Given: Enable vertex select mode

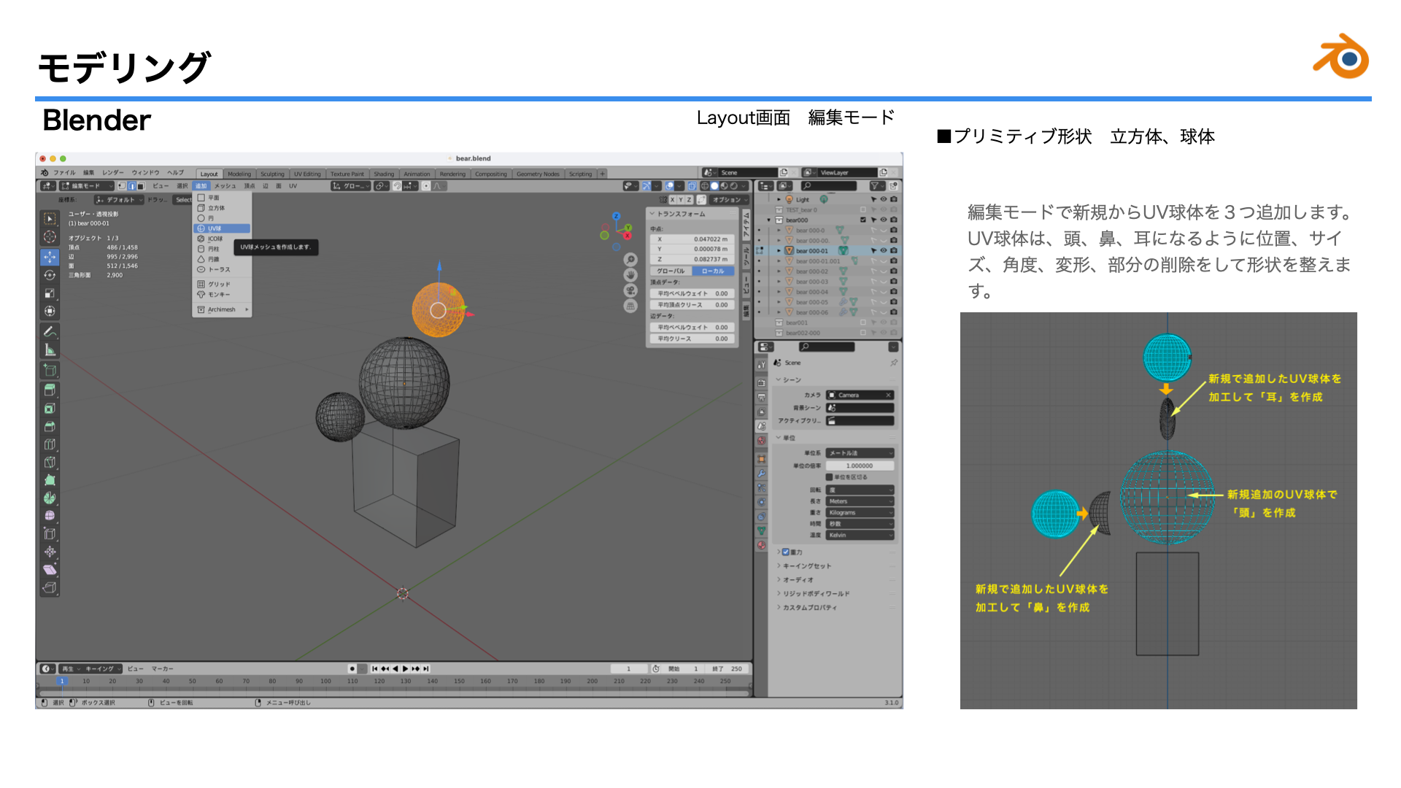Looking at the screenshot, I should pyautogui.click(x=122, y=186).
